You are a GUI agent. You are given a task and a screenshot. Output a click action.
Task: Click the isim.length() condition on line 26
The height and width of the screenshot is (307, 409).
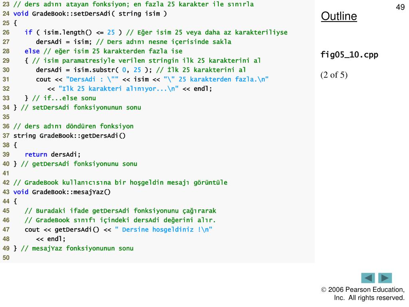click(73, 32)
